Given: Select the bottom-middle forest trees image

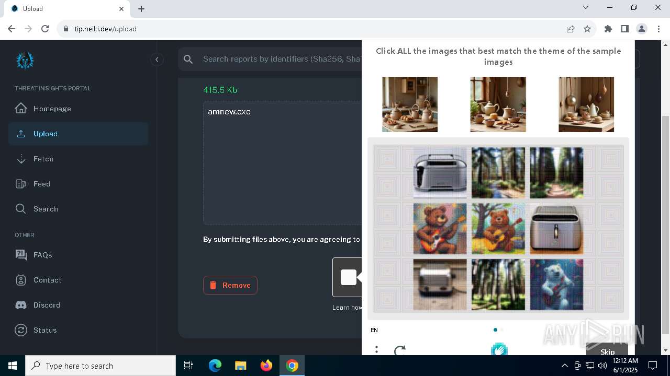Looking at the screenshot, I should (x=498, y=285).
